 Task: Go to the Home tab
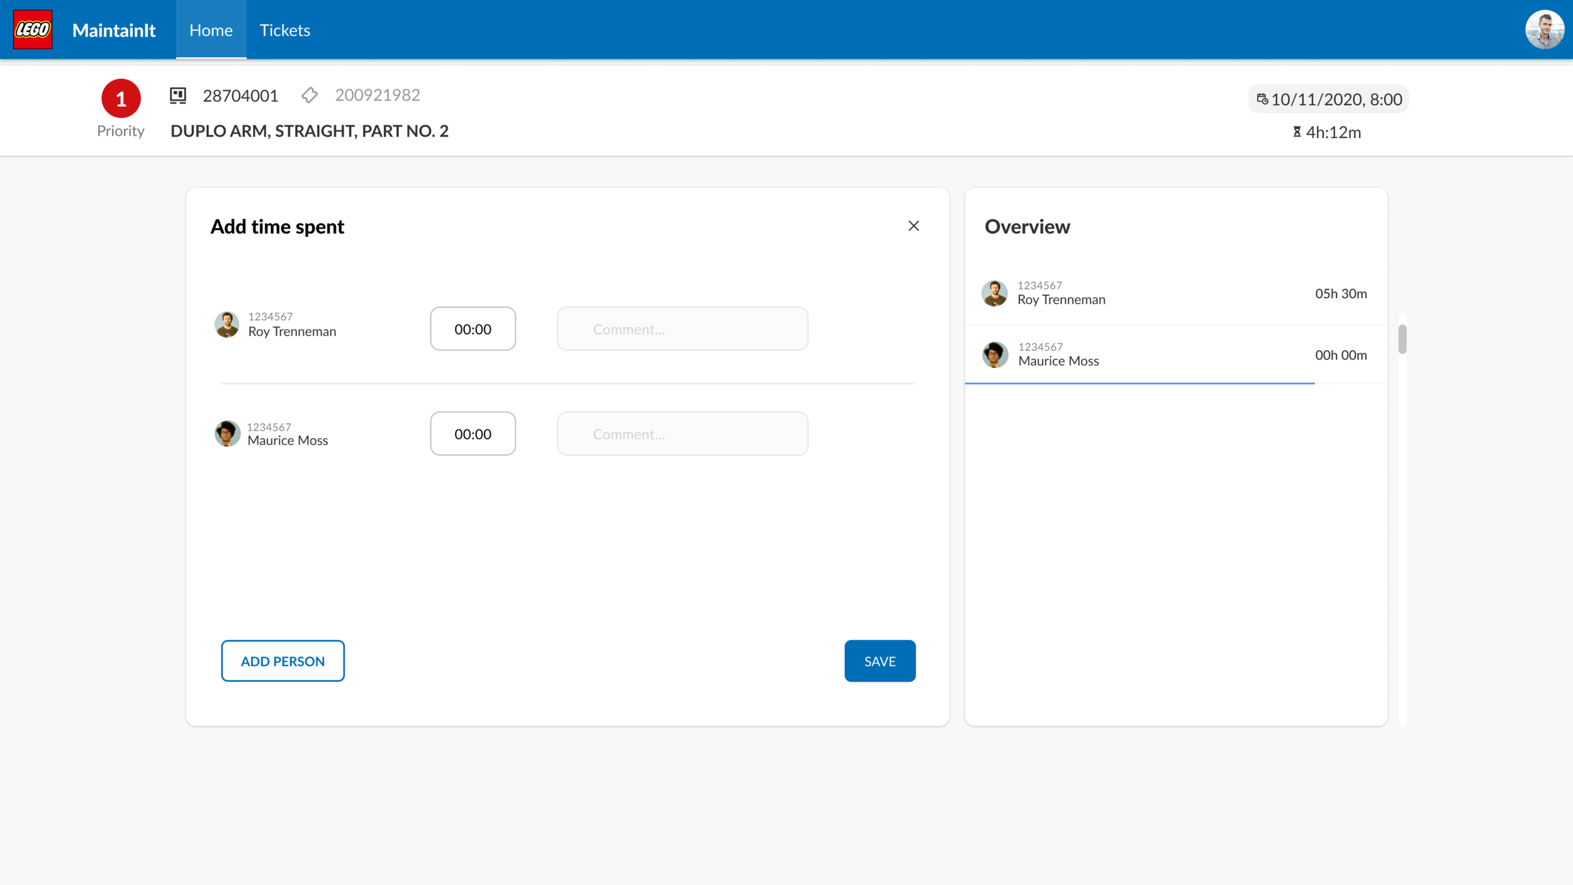tap(211, 30)
